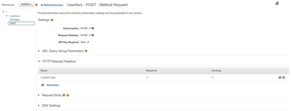Image resolution: width=291 pixels, height=111 pixels.
Task: Open info icon next to Request Validator
Action: click(x=93, y=35)
